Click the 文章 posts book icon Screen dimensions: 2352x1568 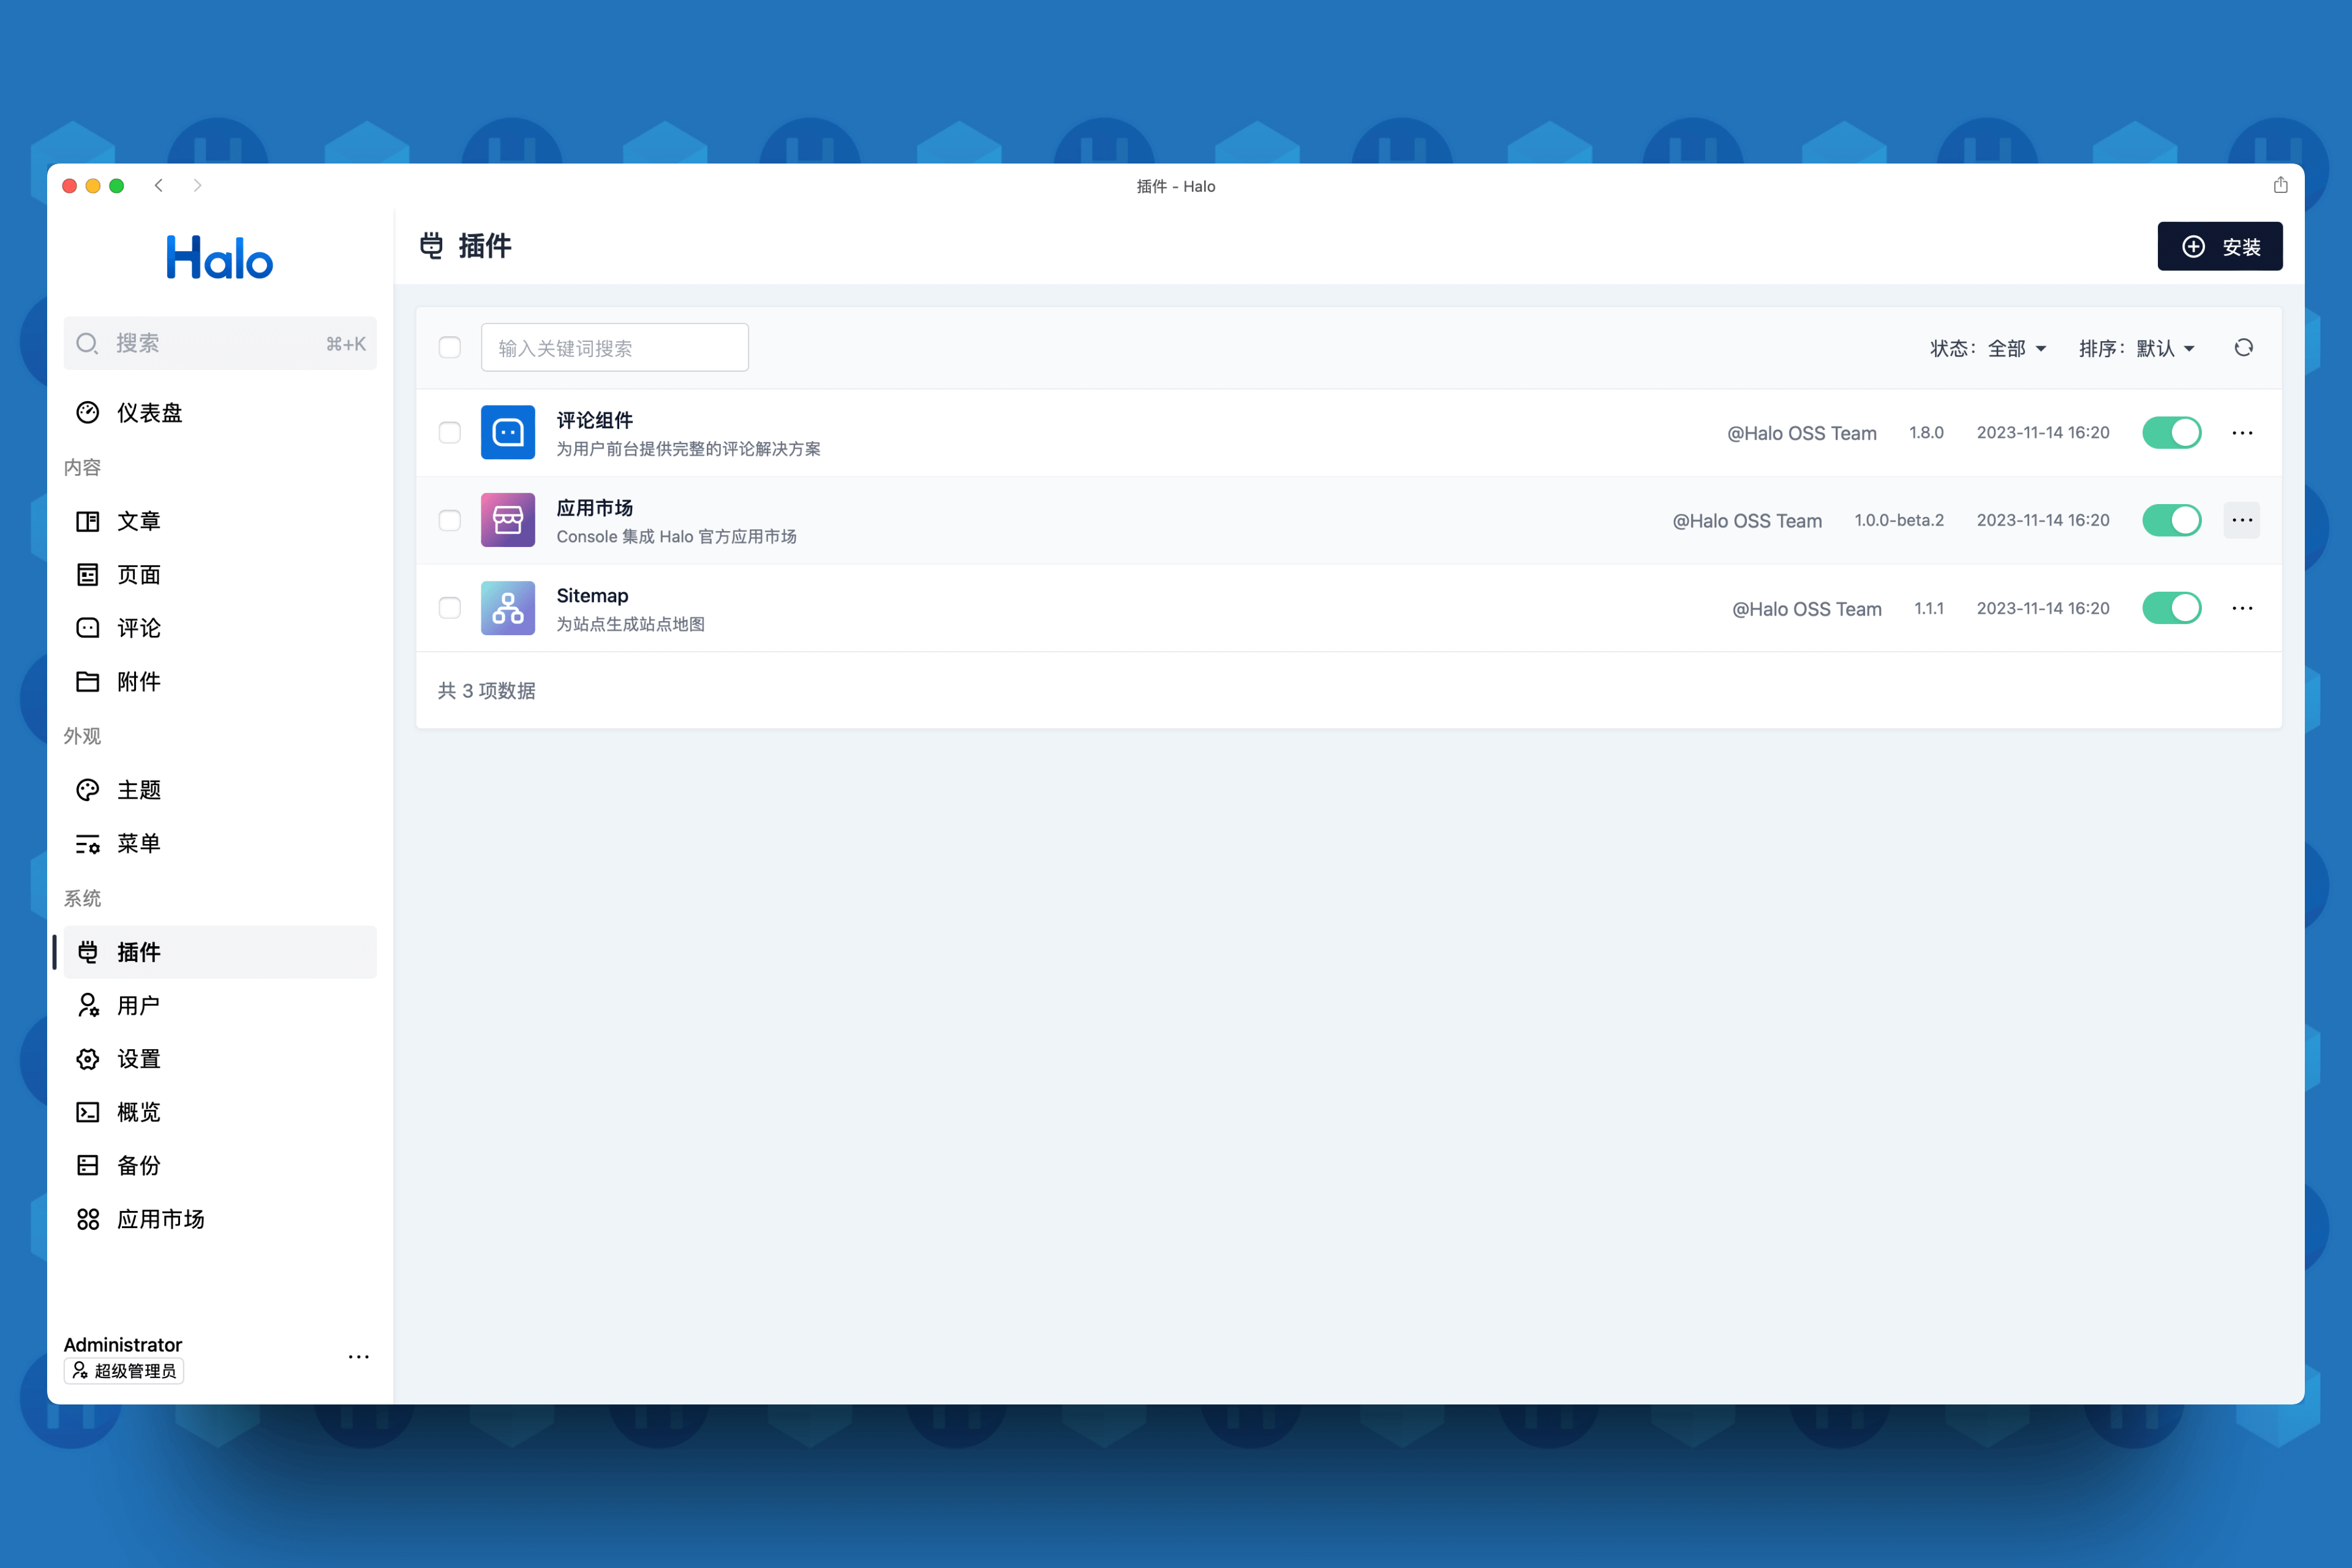[88, 521]
